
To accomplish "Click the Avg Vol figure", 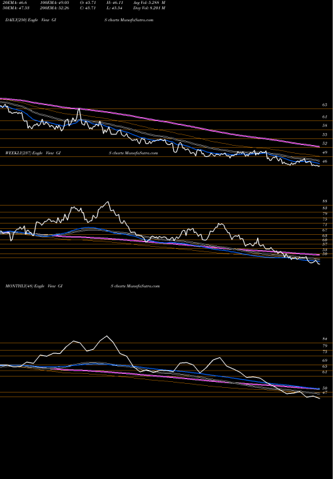I will click(x=149, y=3).
